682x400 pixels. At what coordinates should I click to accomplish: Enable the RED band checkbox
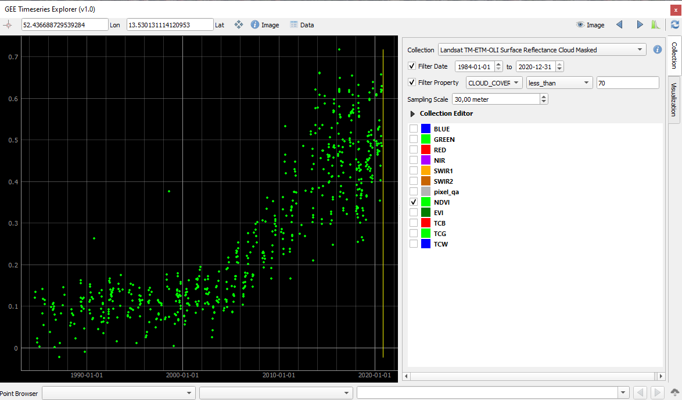click(414, 150)
